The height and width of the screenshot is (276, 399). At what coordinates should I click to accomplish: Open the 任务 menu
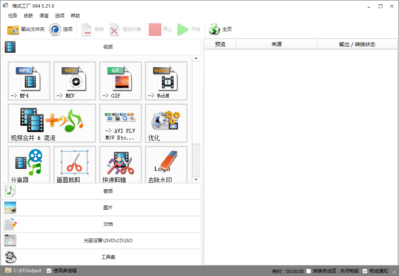[12, 16]
